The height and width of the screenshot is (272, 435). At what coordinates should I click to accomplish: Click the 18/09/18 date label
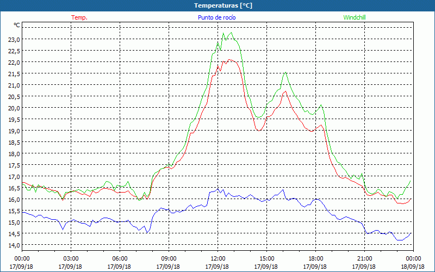pos(413,267)
